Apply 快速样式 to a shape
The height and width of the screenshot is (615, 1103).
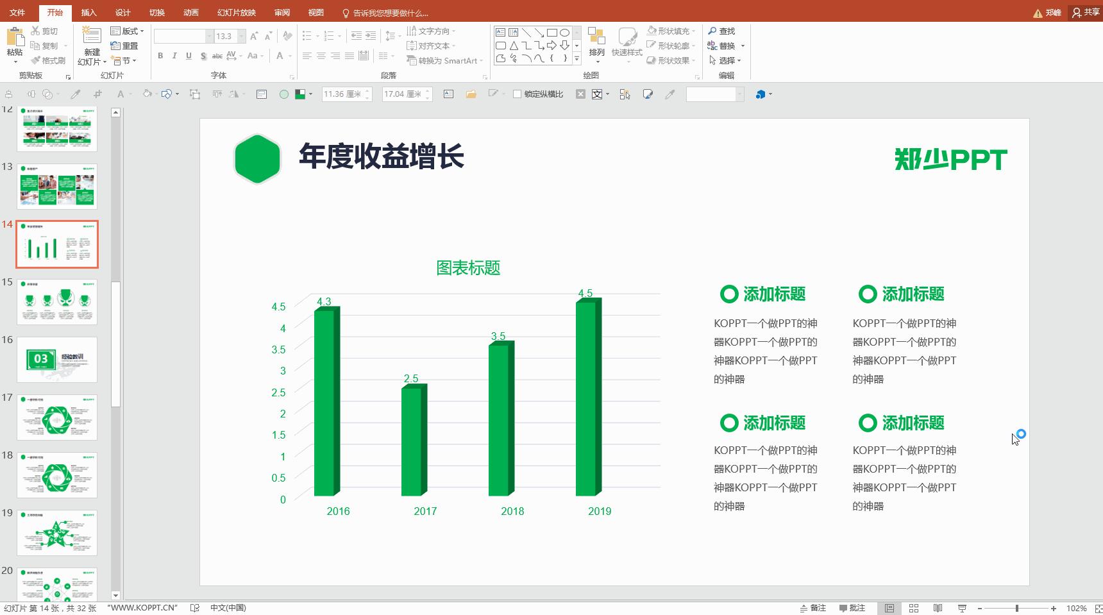[x=627, y=45]
